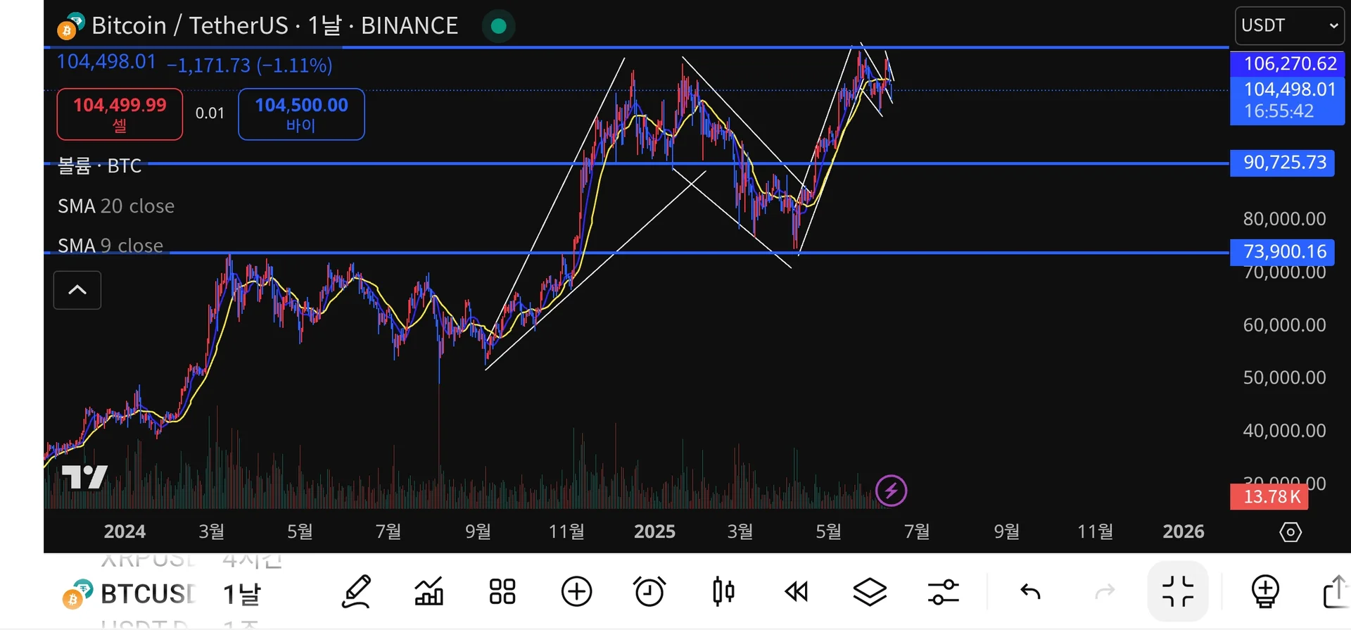This screenshot has height=630, width=1351.
Task: Exit fullscreen with the collapse icon
Action: pyautogui.click(x=1178, y=591)
